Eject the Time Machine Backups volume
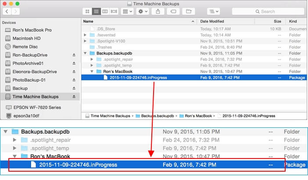Screen dimensions: 308x180 (74, 97)
